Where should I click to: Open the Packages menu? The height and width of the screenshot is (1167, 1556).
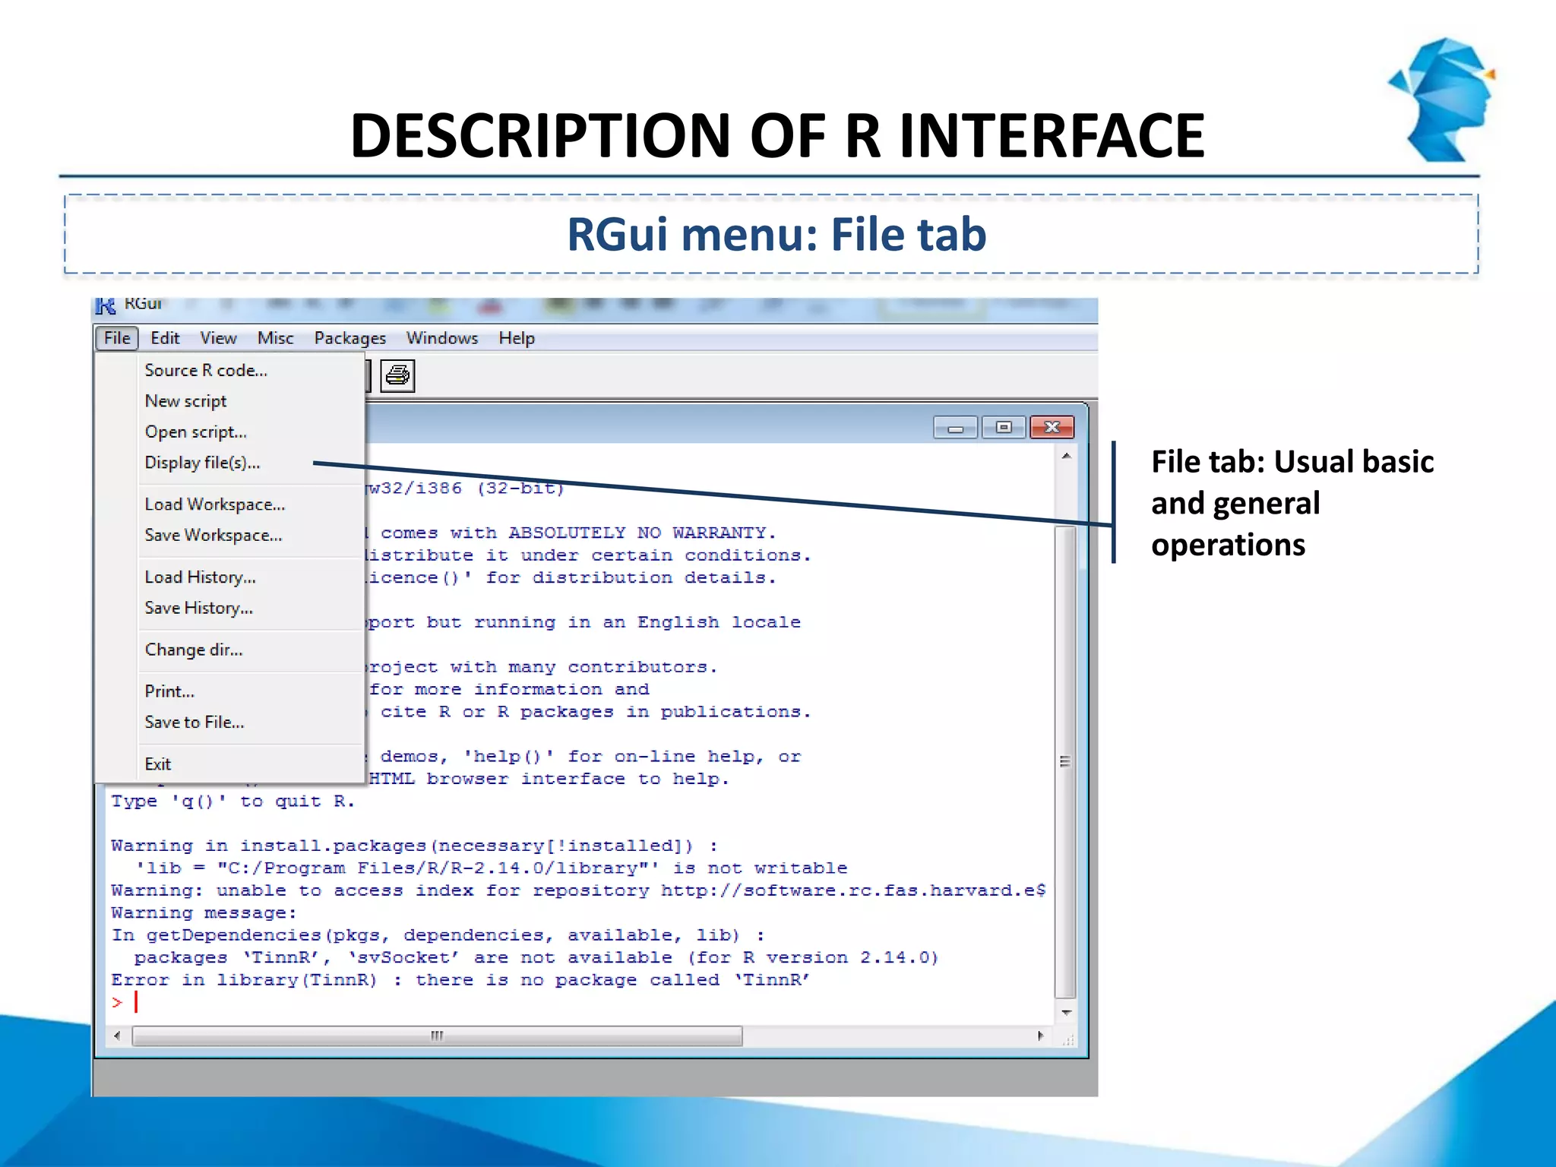(349, 338)
